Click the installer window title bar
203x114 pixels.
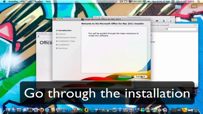coord(101,19)
